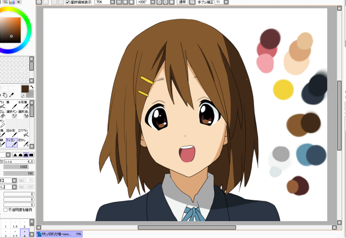Select brush size preset 1.5

(x=15, y=224)
